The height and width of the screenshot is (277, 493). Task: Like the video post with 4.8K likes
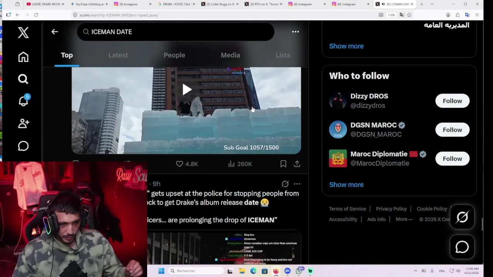click(187, 164)
